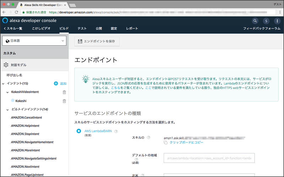
Task: Click the secure connection lock icon
Action: click(23, 12)
